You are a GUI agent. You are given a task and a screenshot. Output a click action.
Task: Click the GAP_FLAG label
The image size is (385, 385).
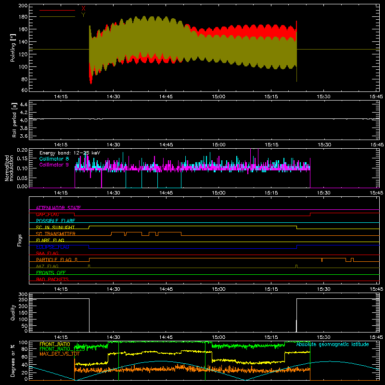click(47, 214)
